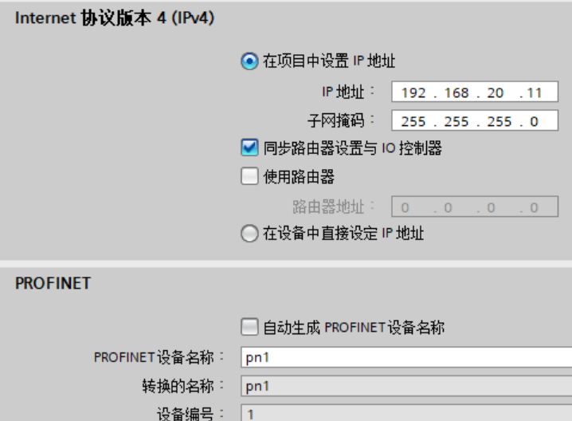Click the first 255 octet of subnet mask

click(x=413, y=121)
